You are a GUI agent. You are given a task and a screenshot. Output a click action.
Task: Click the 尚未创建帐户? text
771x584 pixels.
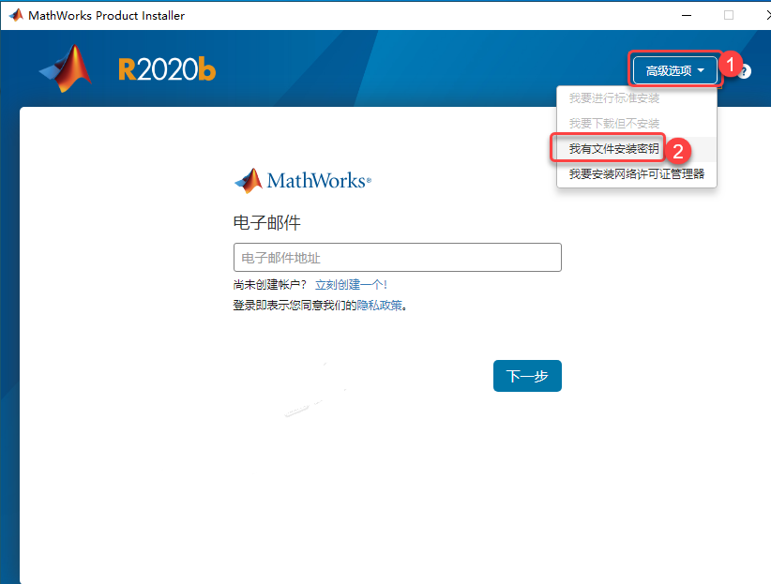[270, 285]
